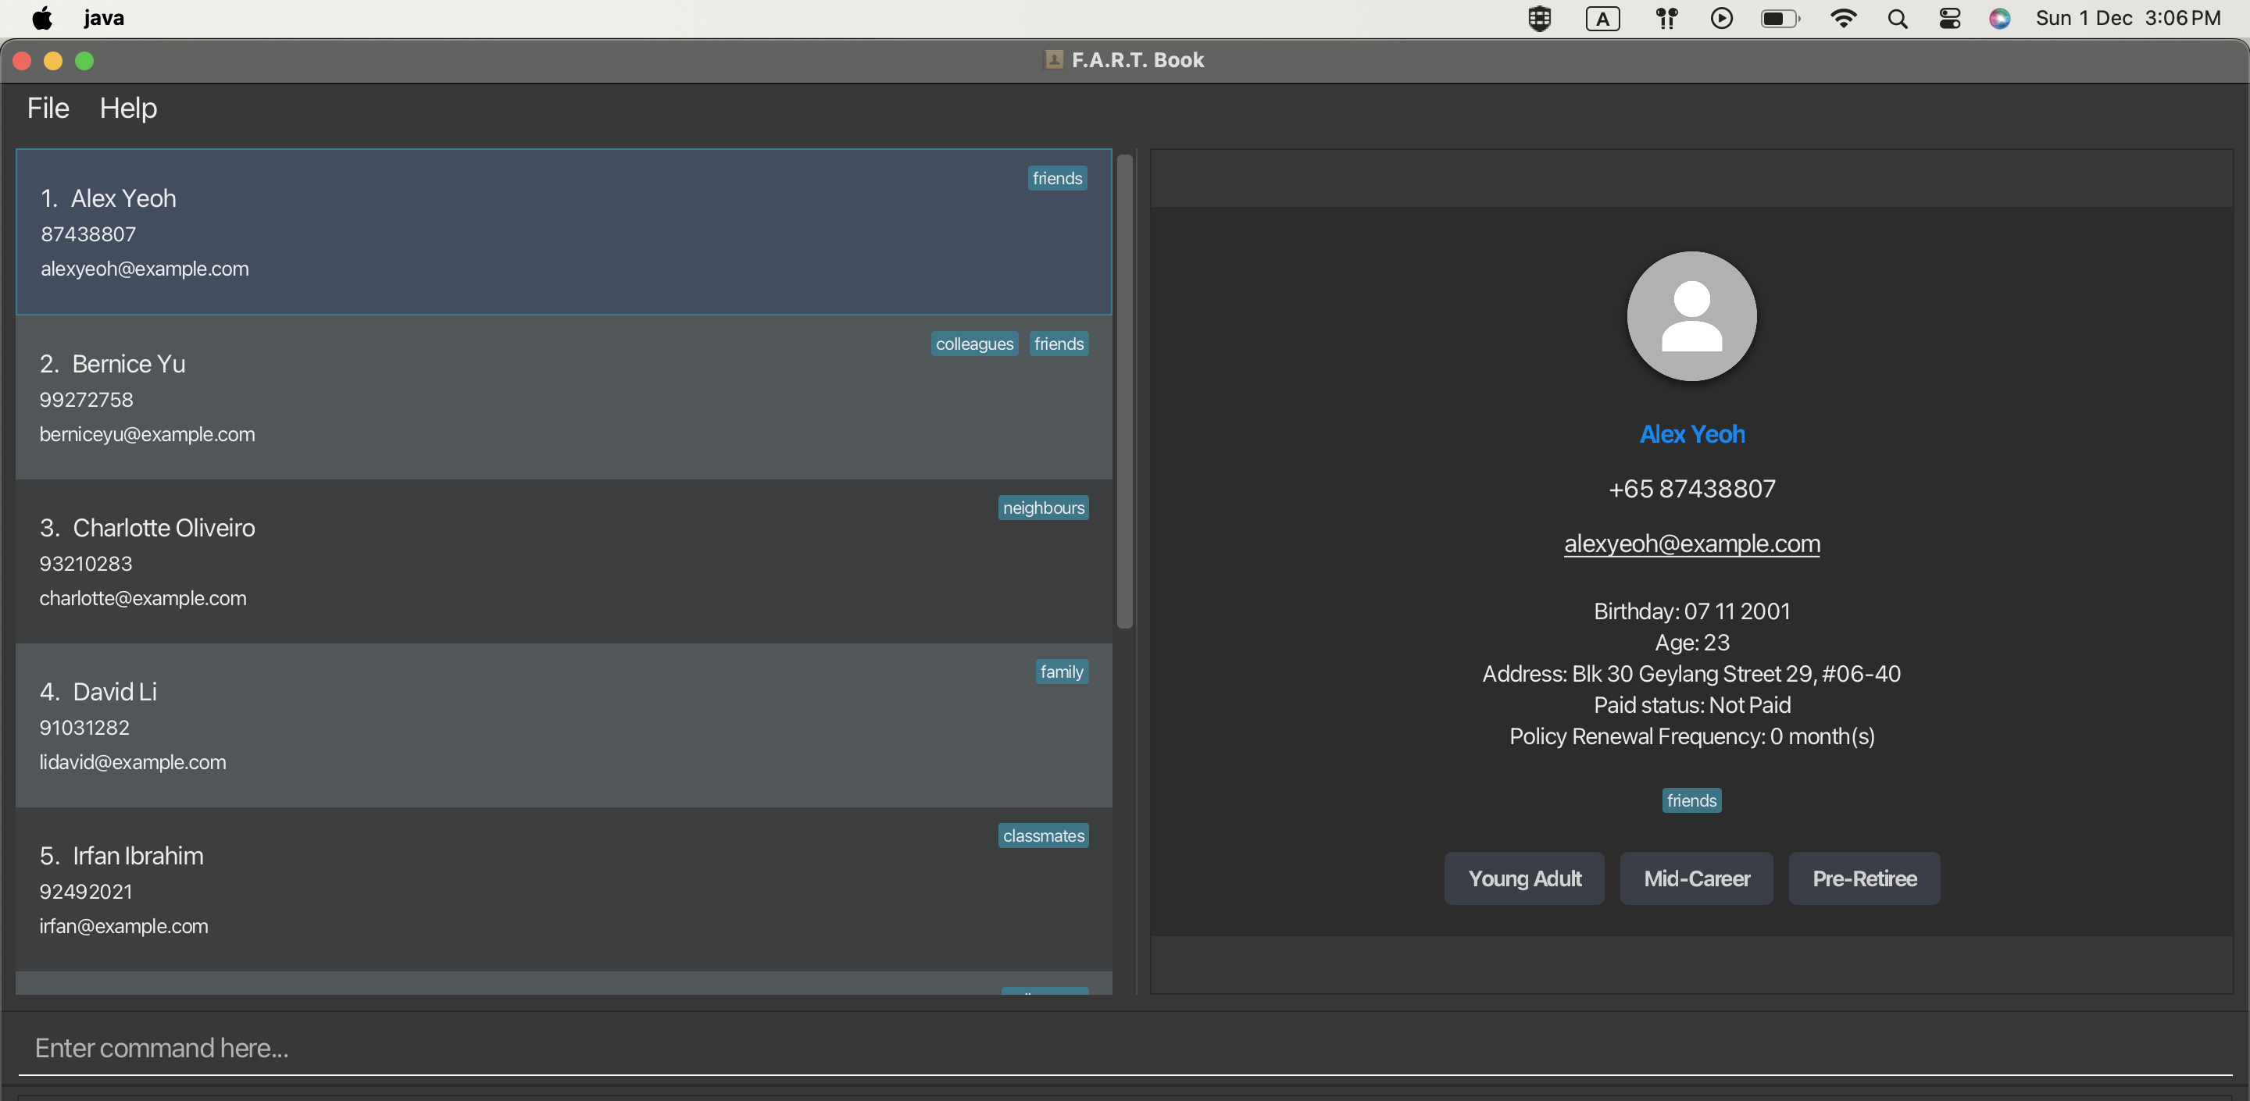Screen dimensions: 2250x1101
Task: Focus the Enter command here field
Action: tap(1125, 1048)
